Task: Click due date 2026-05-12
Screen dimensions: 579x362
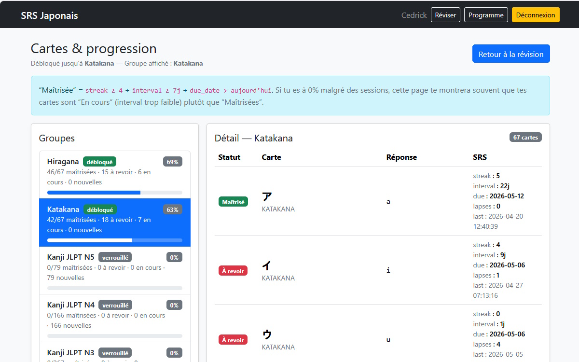Action: [507, 196]
